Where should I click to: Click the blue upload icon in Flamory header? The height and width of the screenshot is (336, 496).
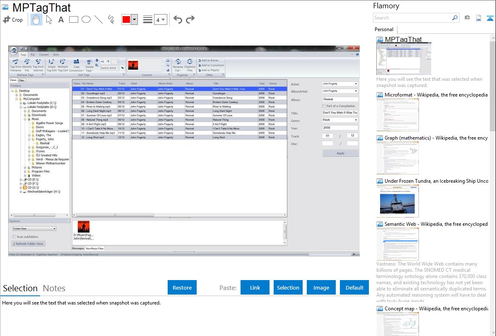coord(490,18)
